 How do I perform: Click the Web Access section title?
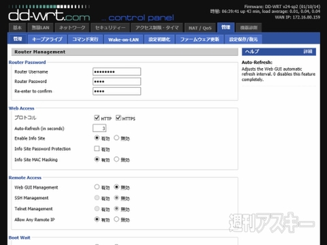pyautogui.click(x=21, y=108)
